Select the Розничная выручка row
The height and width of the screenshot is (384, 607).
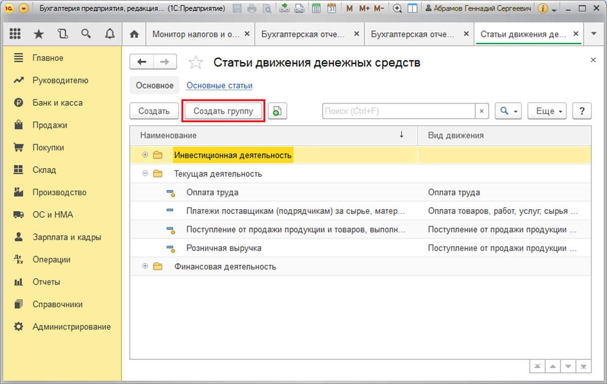click(224, 248)
